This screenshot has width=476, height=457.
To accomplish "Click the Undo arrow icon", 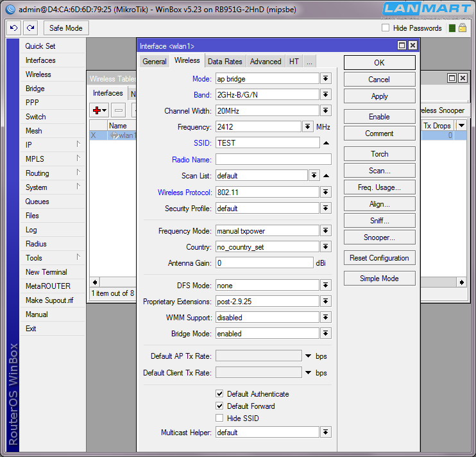I will point(13,28).
